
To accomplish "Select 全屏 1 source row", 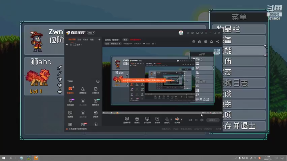I will pyautogui.click(x=83, y=44).
